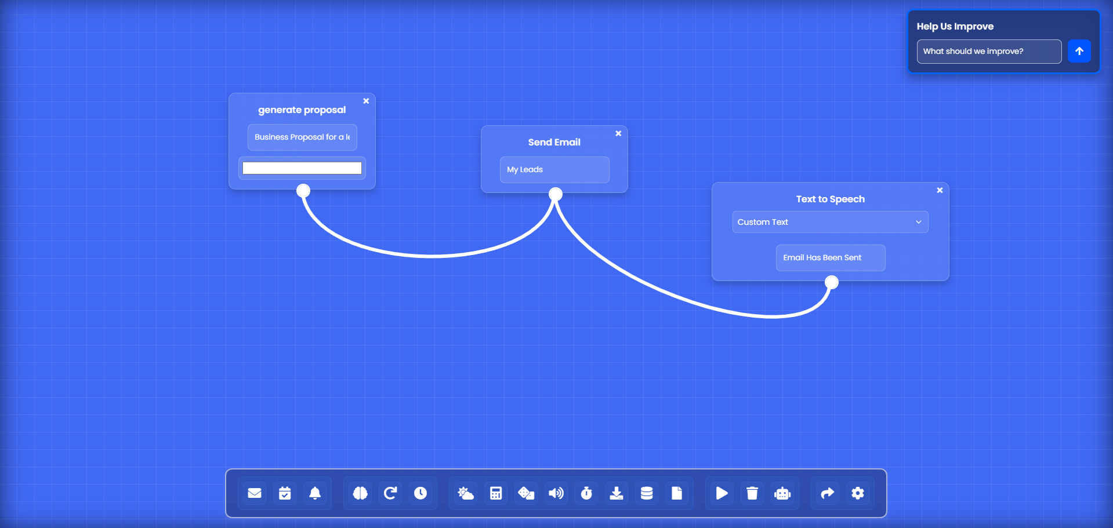Viewport: 1113px width, 528px height.
Task: Click the calculator icon
Action: (496, 493)
